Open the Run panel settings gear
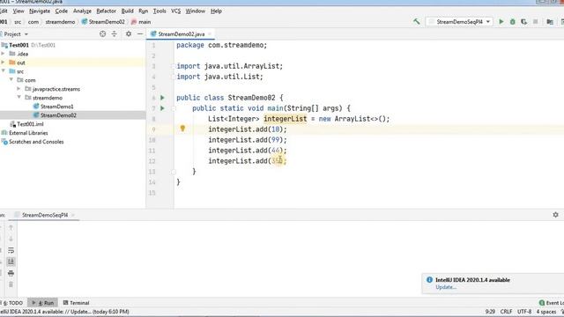This screenshot has height=317, width=564. [555, 215]
